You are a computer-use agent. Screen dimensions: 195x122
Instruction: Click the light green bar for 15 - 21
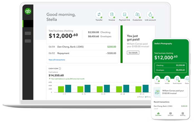click(100, 89)
